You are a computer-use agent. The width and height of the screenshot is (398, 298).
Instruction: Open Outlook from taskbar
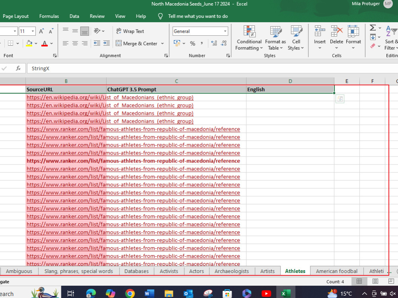tap(188, 294)
